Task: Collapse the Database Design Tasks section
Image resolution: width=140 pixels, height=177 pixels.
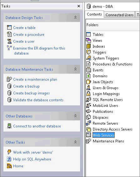Action: 76,17
